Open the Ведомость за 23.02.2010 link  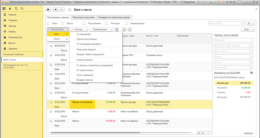227,73
